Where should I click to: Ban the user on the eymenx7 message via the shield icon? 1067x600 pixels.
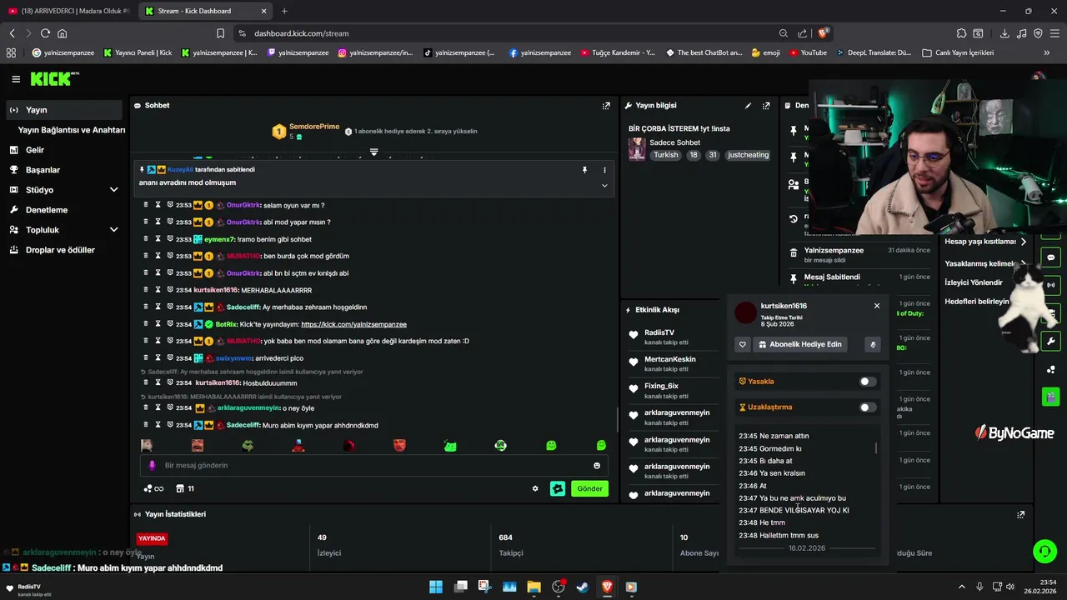[x=169, y=239]
